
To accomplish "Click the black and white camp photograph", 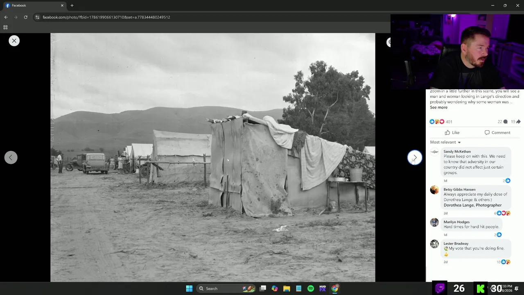I will click(x=212, y=157).
